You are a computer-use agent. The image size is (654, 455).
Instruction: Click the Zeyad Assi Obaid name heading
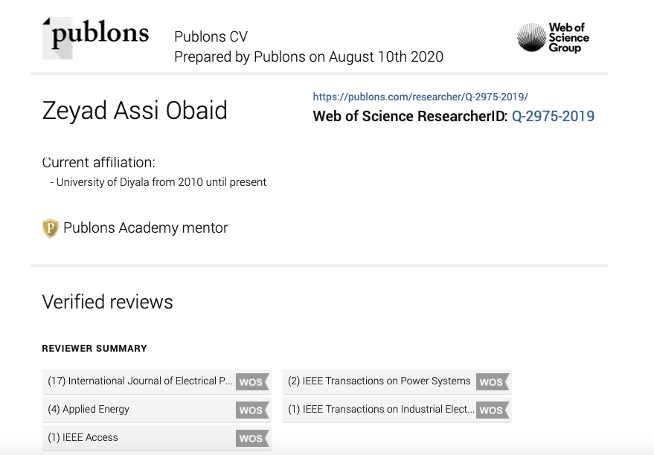point(135,111)
